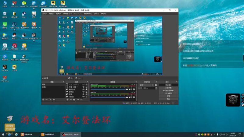244x137 pixels.
Task: Add a new scene with the plus icon
Action: [43, 100]
